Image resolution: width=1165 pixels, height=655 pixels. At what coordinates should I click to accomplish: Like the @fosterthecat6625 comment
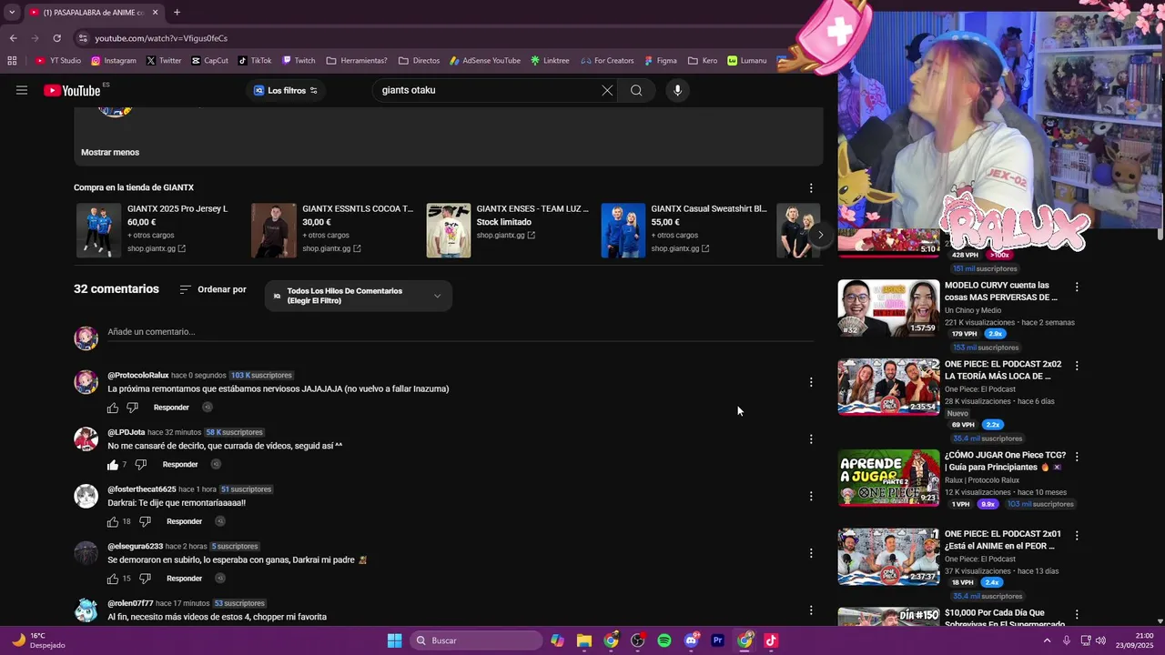(x=113, y=521)
